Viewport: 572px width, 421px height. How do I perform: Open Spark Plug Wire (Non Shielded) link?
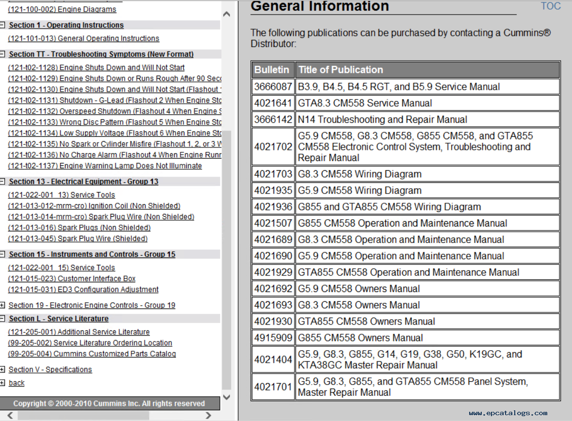(101, 217)
